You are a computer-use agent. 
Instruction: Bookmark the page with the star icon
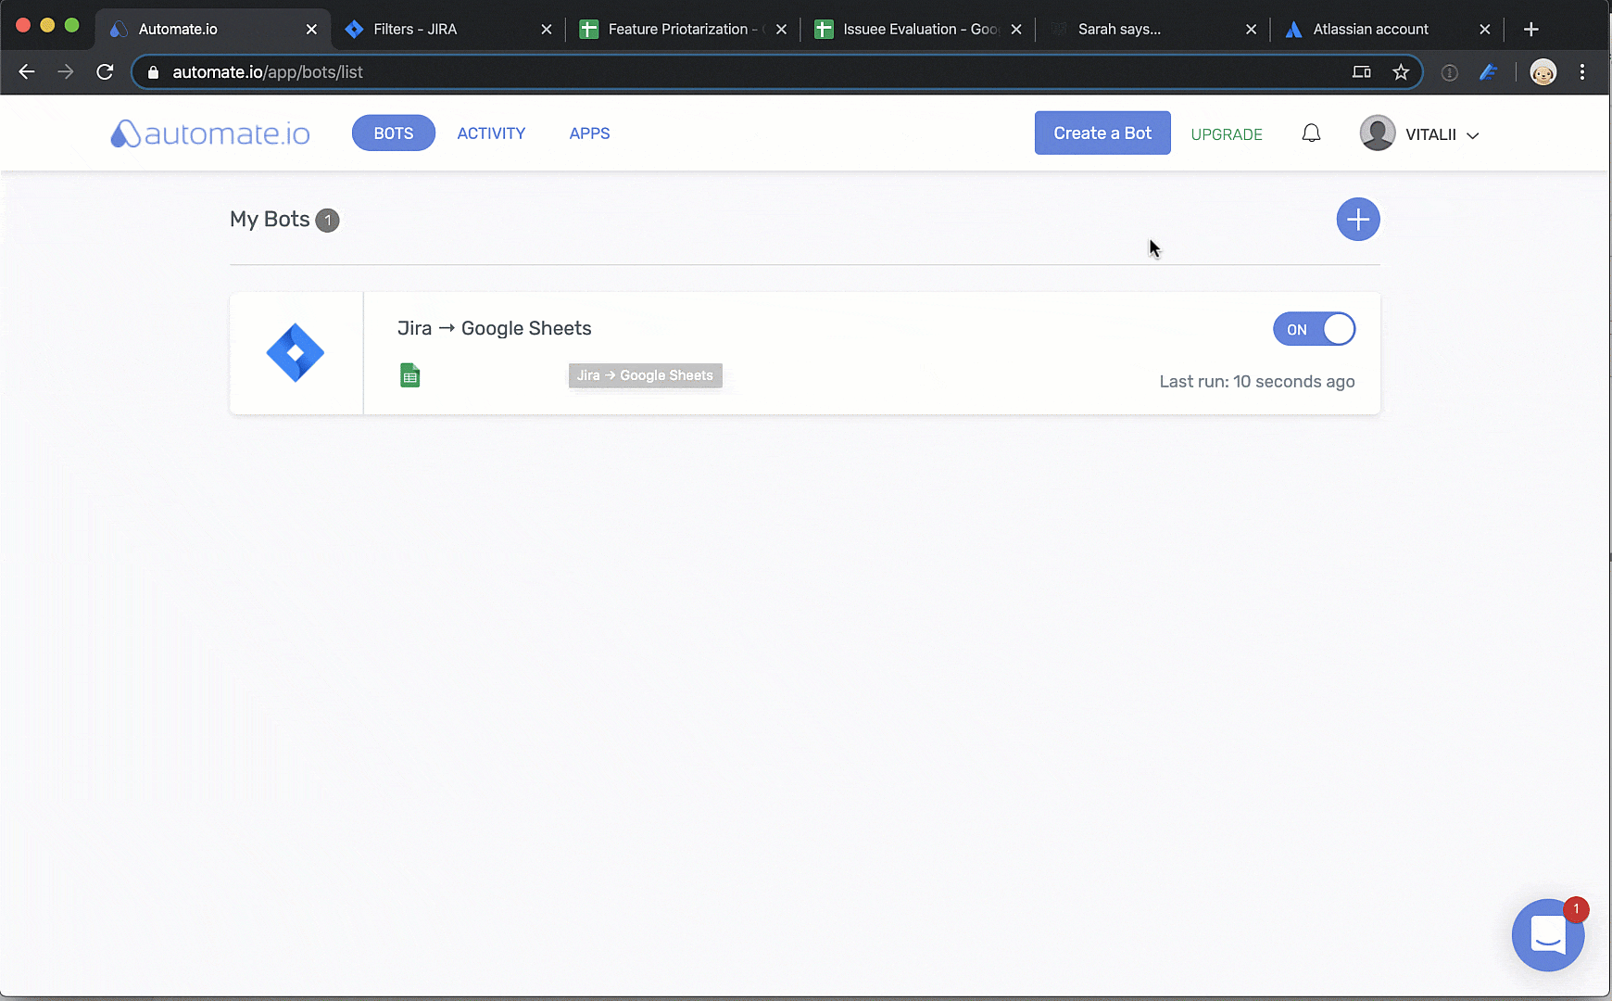(x=1401, y=72)
